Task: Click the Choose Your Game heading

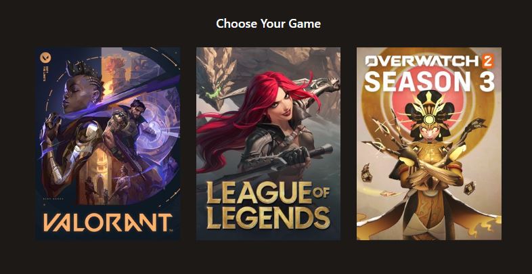Action: point(268,24)
